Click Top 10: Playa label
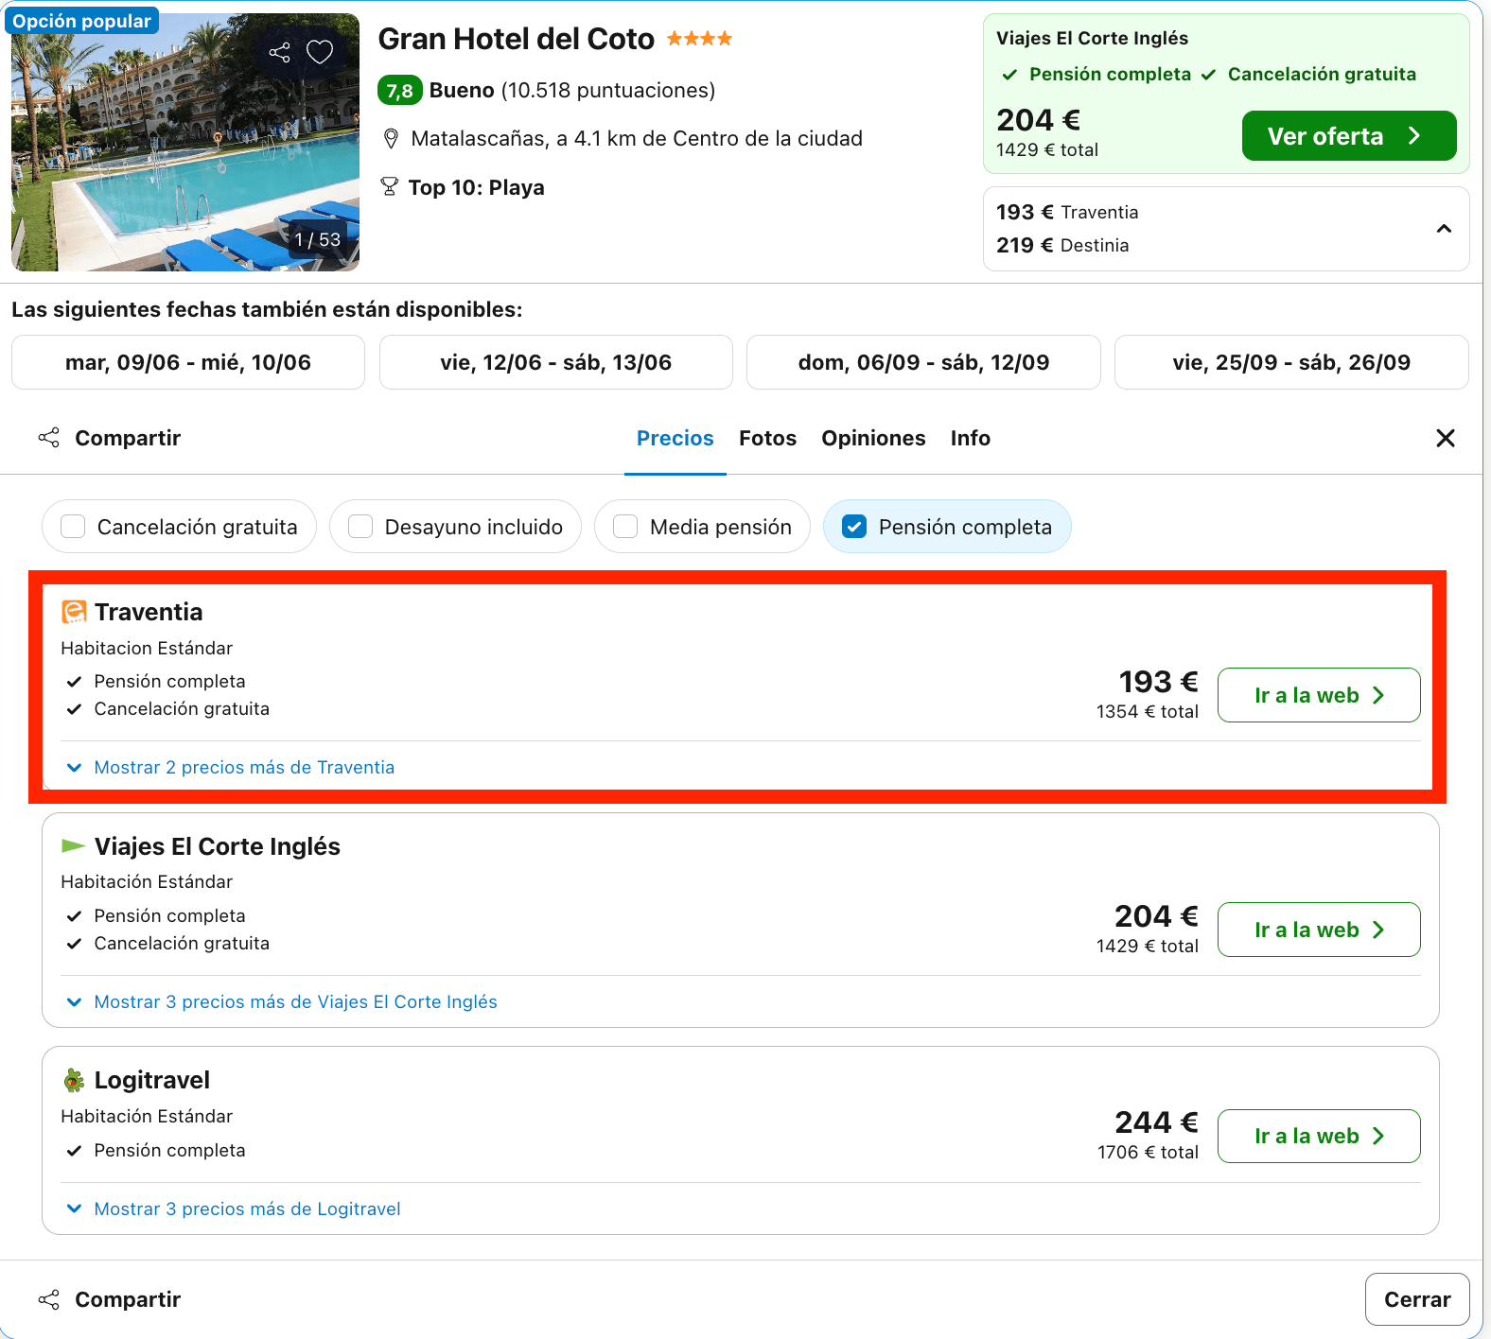The height and width of the screenshot is (1339, 1491). pyautogui.click(x=476, y=187)
